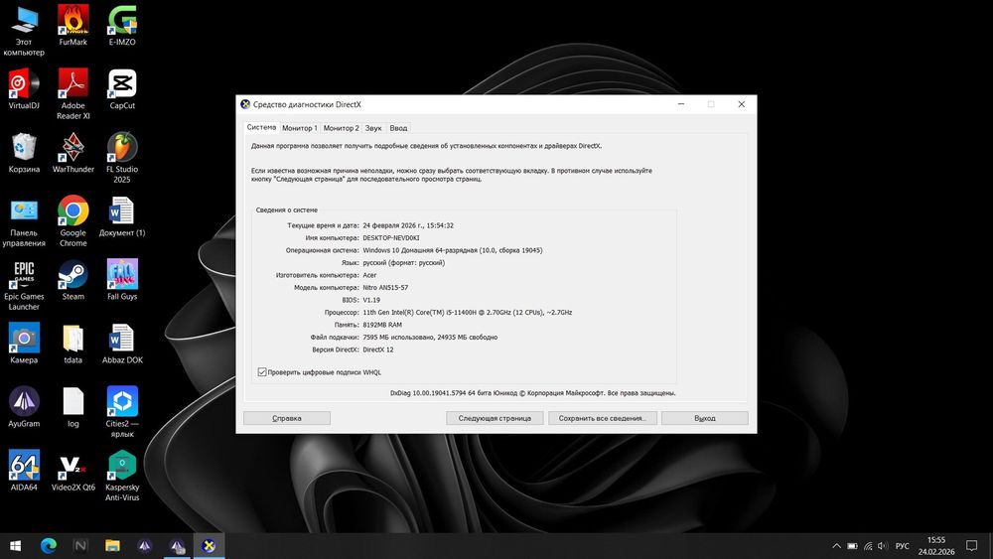The height and width of the screenshot is (559, 993).
Task: Open the Камера desktop icon
Action: (24, 344)
